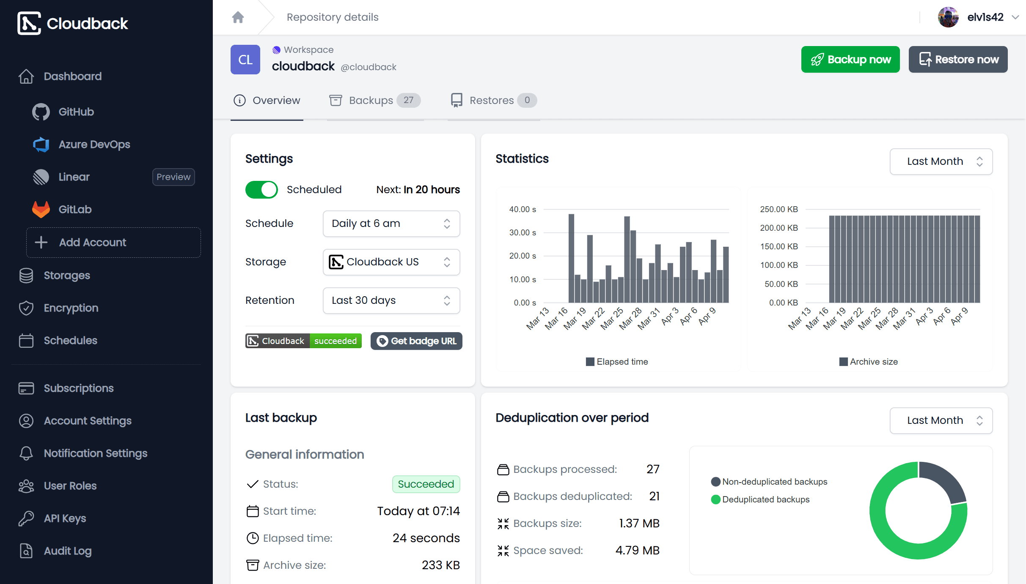This screenshot has width=1026, height=584.
Task: Open GitHub account from sidebar icon
Action: point(41,112)
